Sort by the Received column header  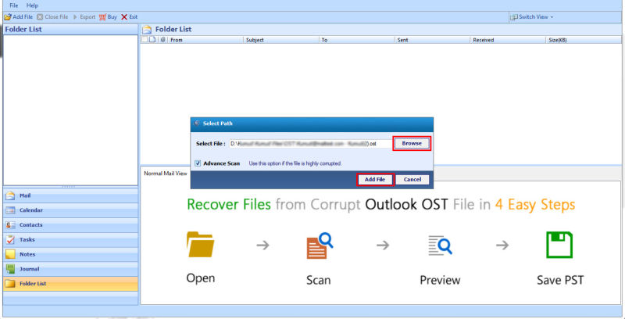click(509, 40)
